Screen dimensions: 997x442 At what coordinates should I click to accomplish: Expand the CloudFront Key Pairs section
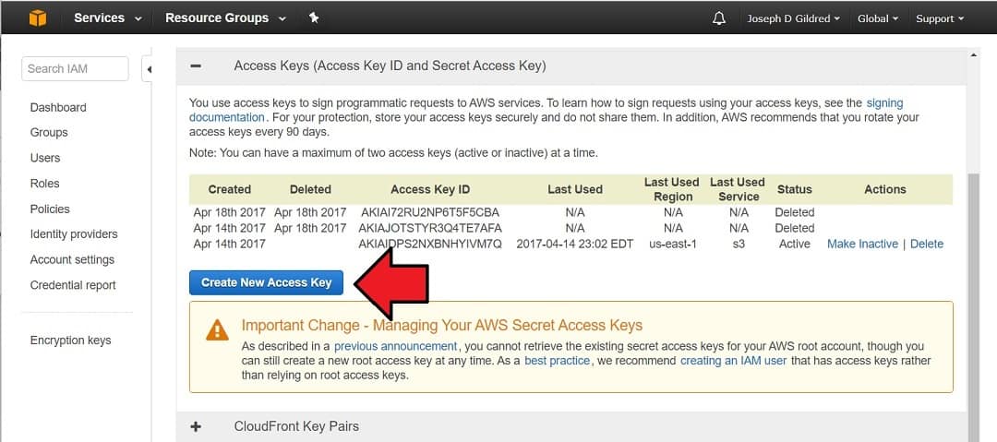click(196, 426)
